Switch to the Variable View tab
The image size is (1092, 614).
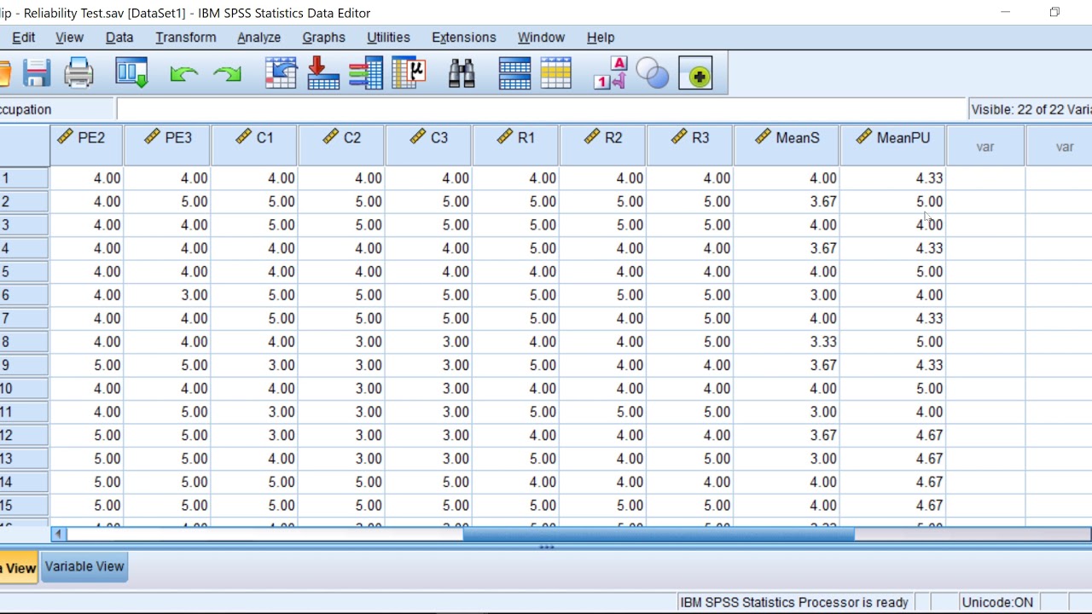(84, 566)
